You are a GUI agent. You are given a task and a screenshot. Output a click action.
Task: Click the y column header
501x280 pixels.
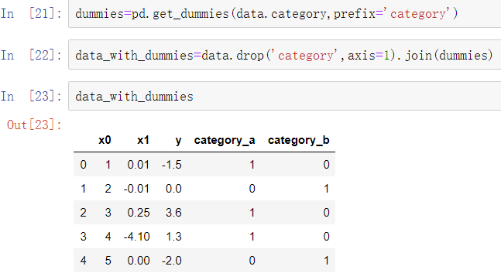coord(178,141)
